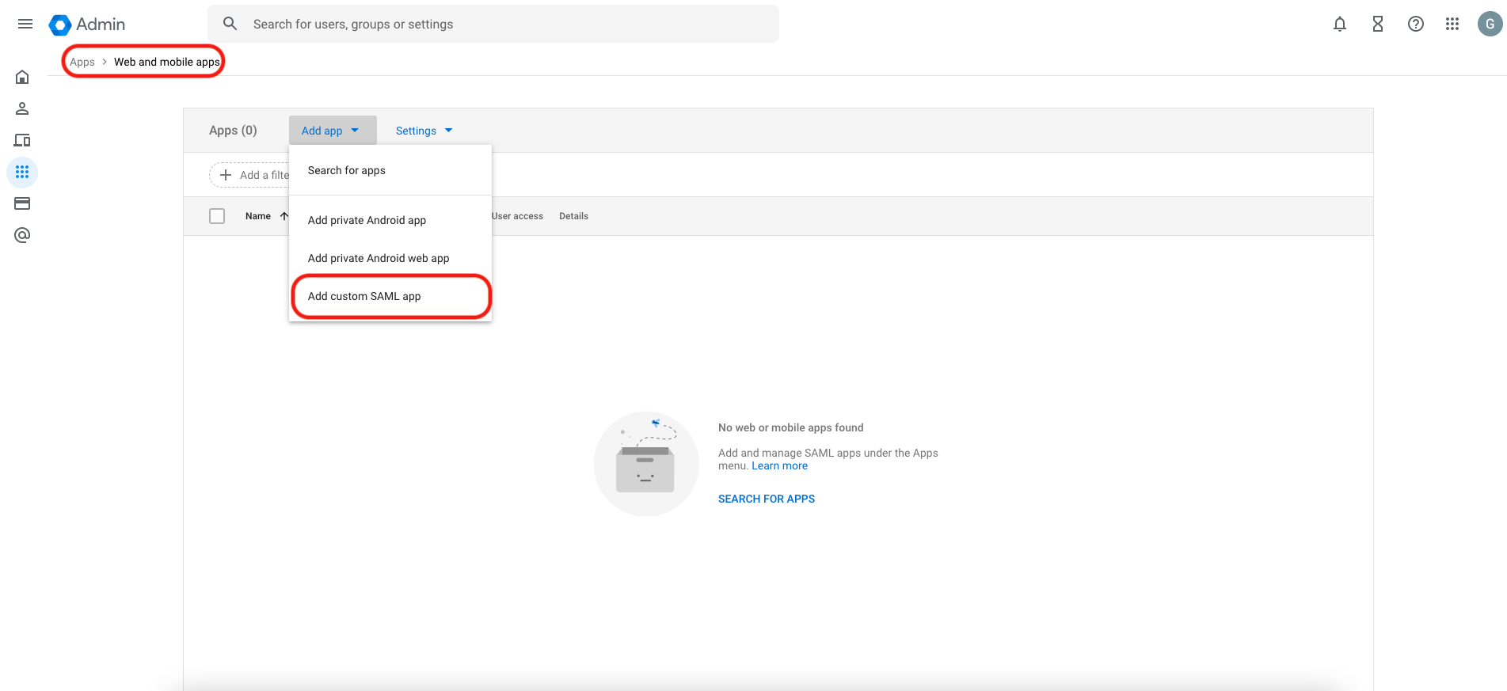Image resolution: width=1507 pixels, height=691 pixels.
Task: Open the tasks hourglass icon
Action: [x=1377, y=24]
